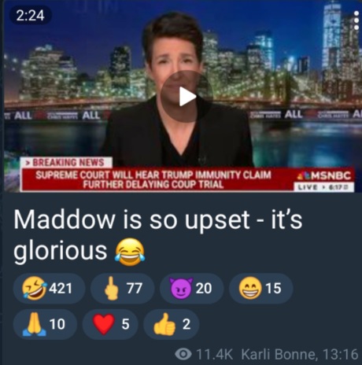Click the MSNBC logo in the video thumbnail

click(325, 175)
